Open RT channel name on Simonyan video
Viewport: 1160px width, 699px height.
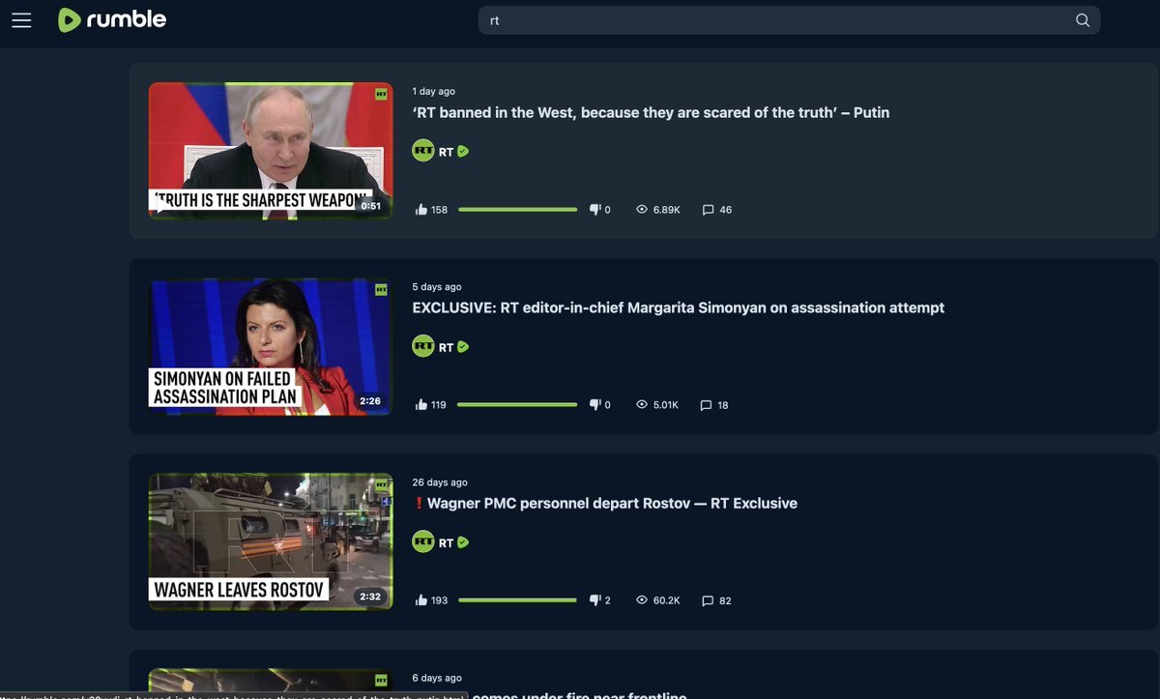(x=446, y=347)
